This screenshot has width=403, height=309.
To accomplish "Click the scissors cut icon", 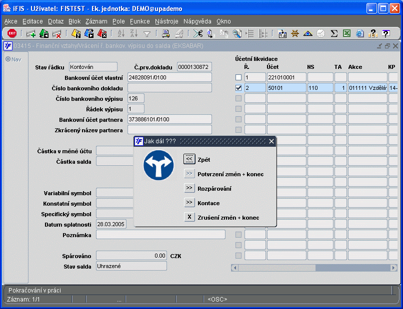I will [198, 33].
